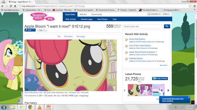Click See more in Recent Wiki Activity
This screenshot has width=197, height=110.
pos(164,65)
